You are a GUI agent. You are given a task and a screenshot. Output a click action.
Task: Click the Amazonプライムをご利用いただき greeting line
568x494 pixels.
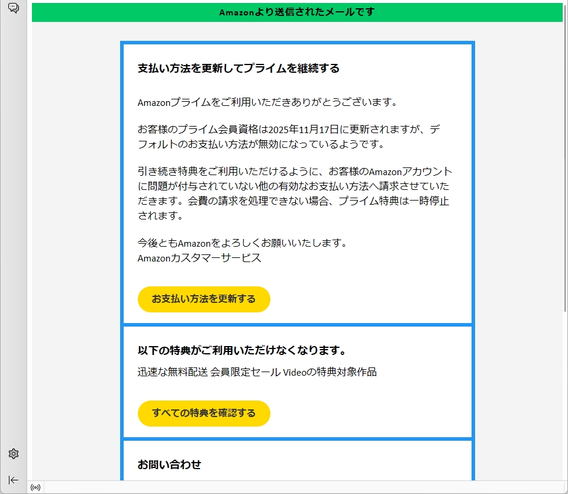tap(267, 102)
